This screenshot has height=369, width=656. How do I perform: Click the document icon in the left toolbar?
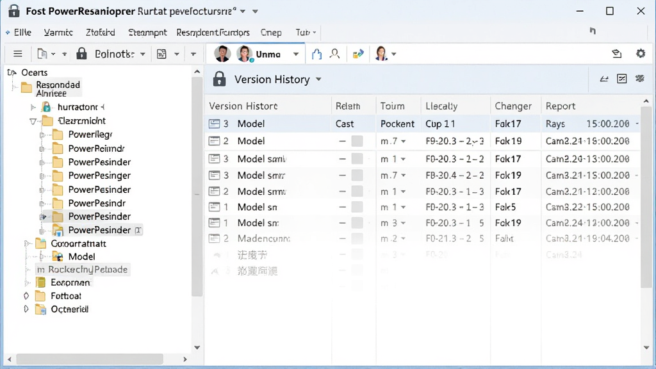[x=42, y=54]
